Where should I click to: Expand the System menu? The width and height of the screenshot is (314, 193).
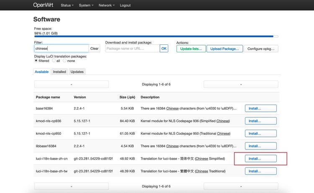pos(86,5)
